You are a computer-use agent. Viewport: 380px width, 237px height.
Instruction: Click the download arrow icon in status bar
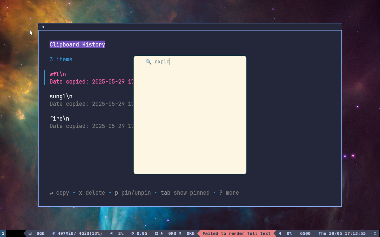coord(162,233)
